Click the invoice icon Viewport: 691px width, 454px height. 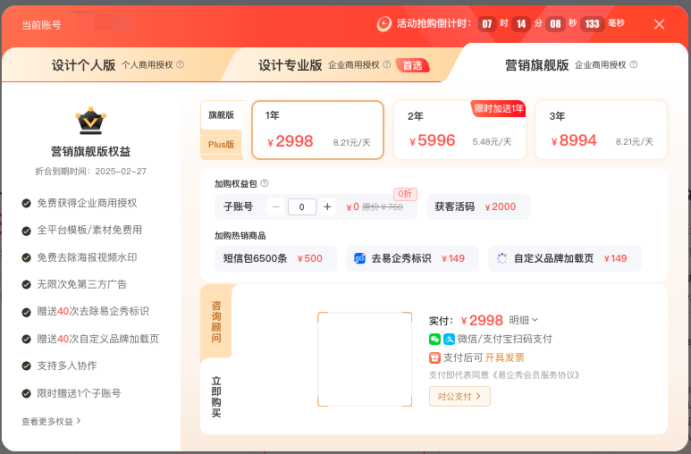[434, 357]
